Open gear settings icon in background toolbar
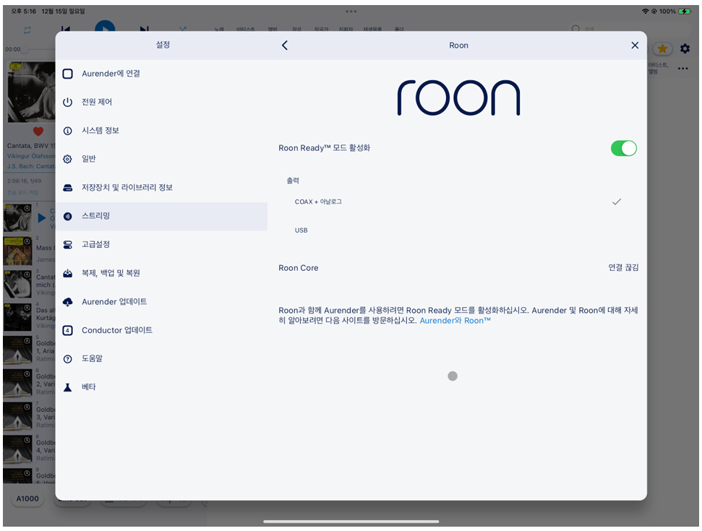 [685, 48]
